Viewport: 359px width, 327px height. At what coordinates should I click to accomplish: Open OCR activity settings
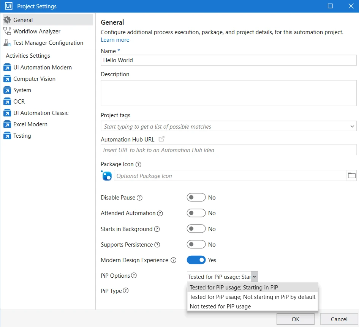coord(48,102)
